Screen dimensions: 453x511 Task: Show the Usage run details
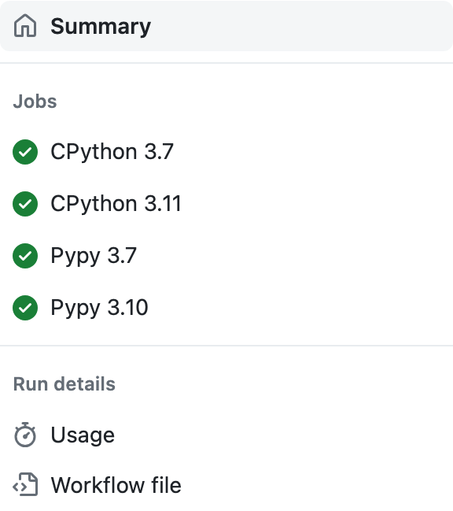(x=83, y=435)
